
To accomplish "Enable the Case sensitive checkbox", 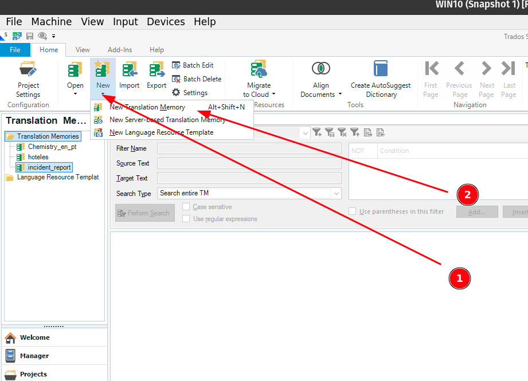I will tap(186, 207).
